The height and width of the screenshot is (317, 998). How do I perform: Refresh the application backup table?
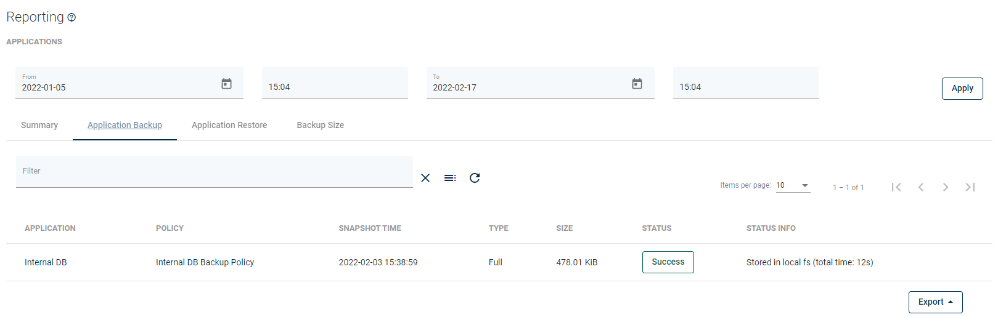[x=475, y=178]
